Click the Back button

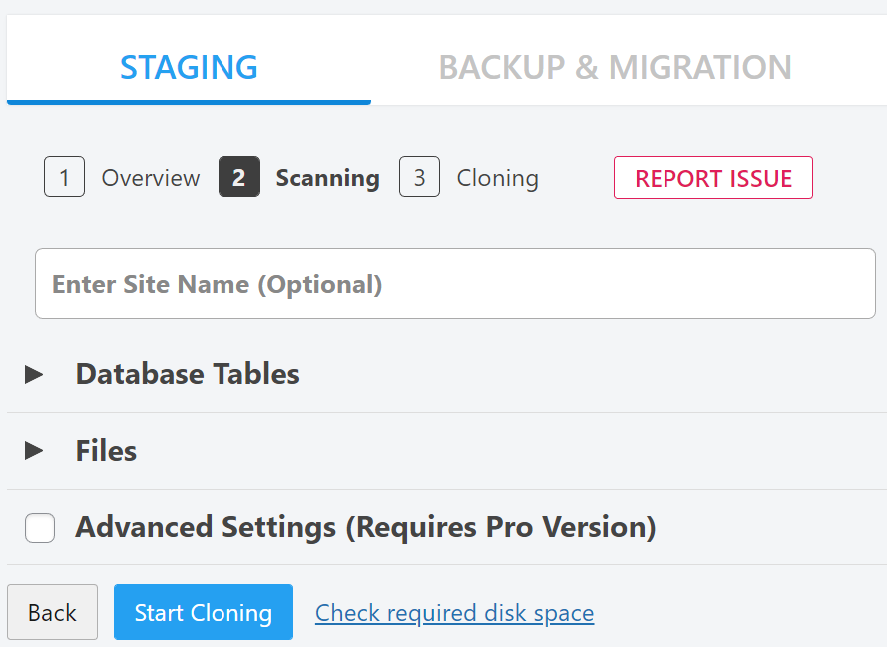click(x=52, y=612)
